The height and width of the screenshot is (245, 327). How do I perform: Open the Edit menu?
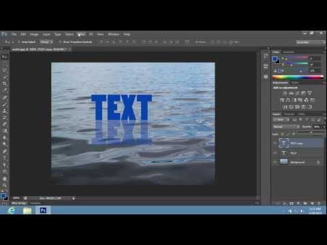(23, 34)
